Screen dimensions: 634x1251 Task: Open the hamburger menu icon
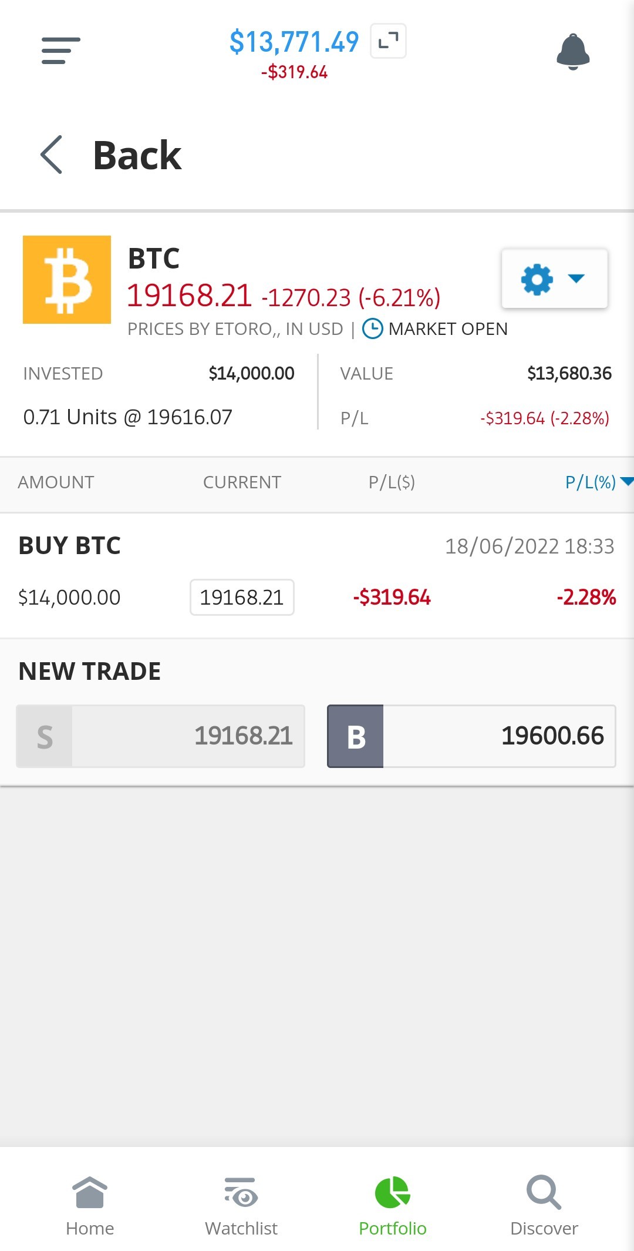(x=60, y=51)
